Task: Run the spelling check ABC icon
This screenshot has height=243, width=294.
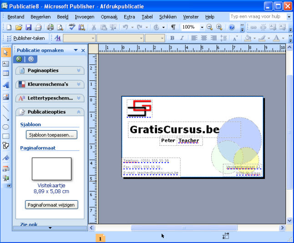Action: [x=72, y=27]
